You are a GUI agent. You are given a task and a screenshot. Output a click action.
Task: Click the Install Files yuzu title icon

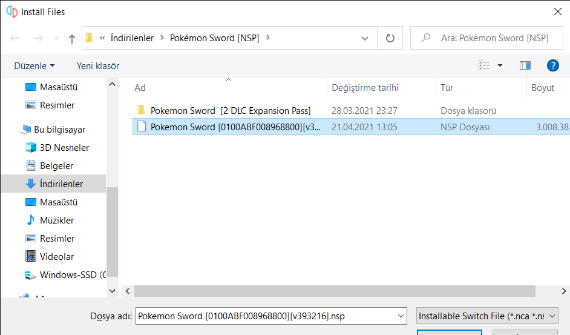tap(12, 12)
